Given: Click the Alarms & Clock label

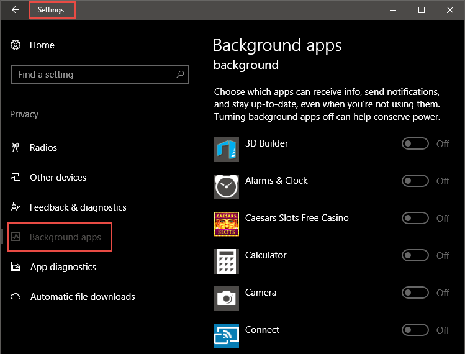Looking at the screenshot, I should coord(276,181).
